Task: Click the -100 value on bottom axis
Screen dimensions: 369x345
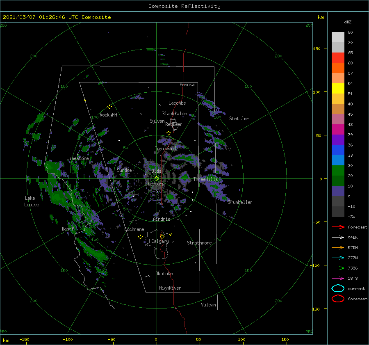Action: (68, 339)
